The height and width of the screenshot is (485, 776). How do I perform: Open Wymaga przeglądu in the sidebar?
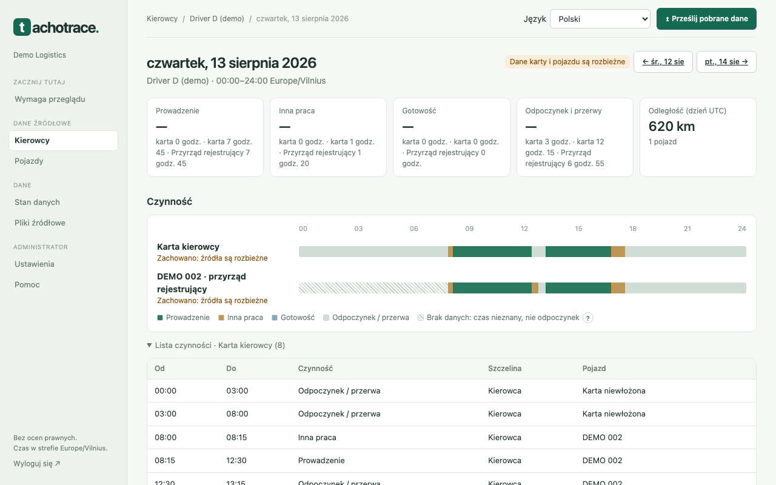[63, 99]
